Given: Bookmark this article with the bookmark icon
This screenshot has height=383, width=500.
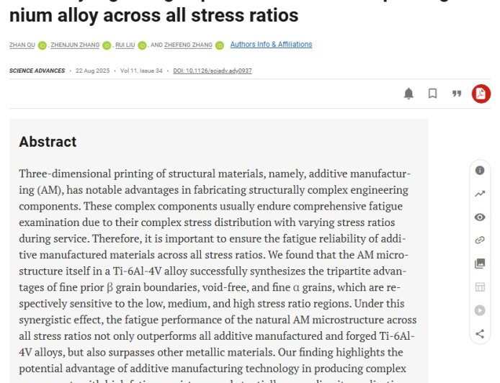Looking at the screenshot, I should click(x=432, y=94).
